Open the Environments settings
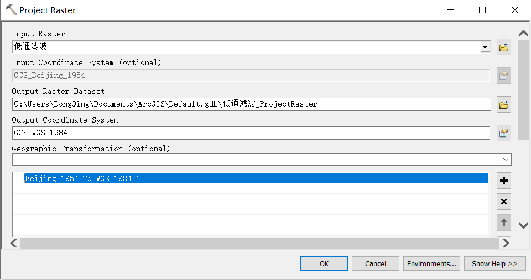The image size is (531, 280). (x=431, y=263)
